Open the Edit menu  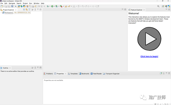pyautogui.click(x=6, y=3)
